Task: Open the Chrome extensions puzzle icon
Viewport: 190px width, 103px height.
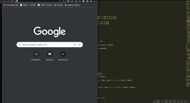Action: point(83,1)
